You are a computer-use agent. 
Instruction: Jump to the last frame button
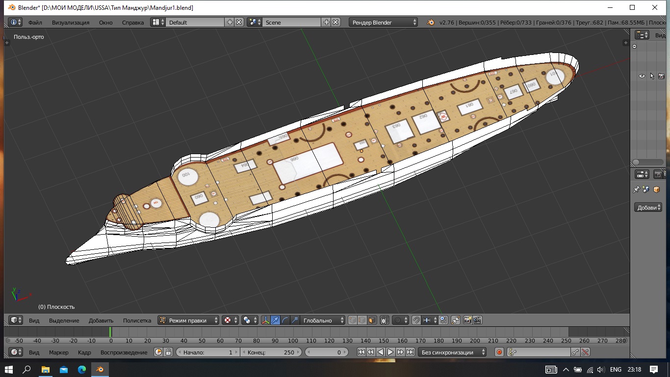tap(411, 352)
